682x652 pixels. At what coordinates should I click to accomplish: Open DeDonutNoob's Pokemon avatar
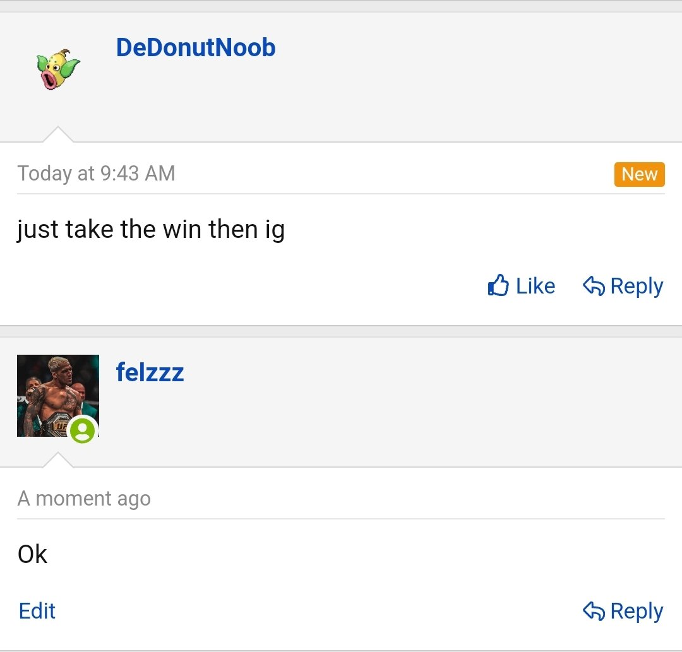(58, 69)
